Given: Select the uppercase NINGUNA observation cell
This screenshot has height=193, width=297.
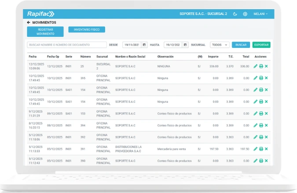Looking at the screenshot, I should click(164, 66).
